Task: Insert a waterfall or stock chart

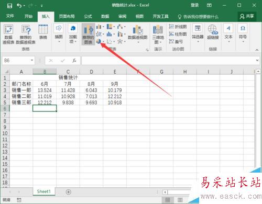Action: pyautogui.click(x=120, y=27)
